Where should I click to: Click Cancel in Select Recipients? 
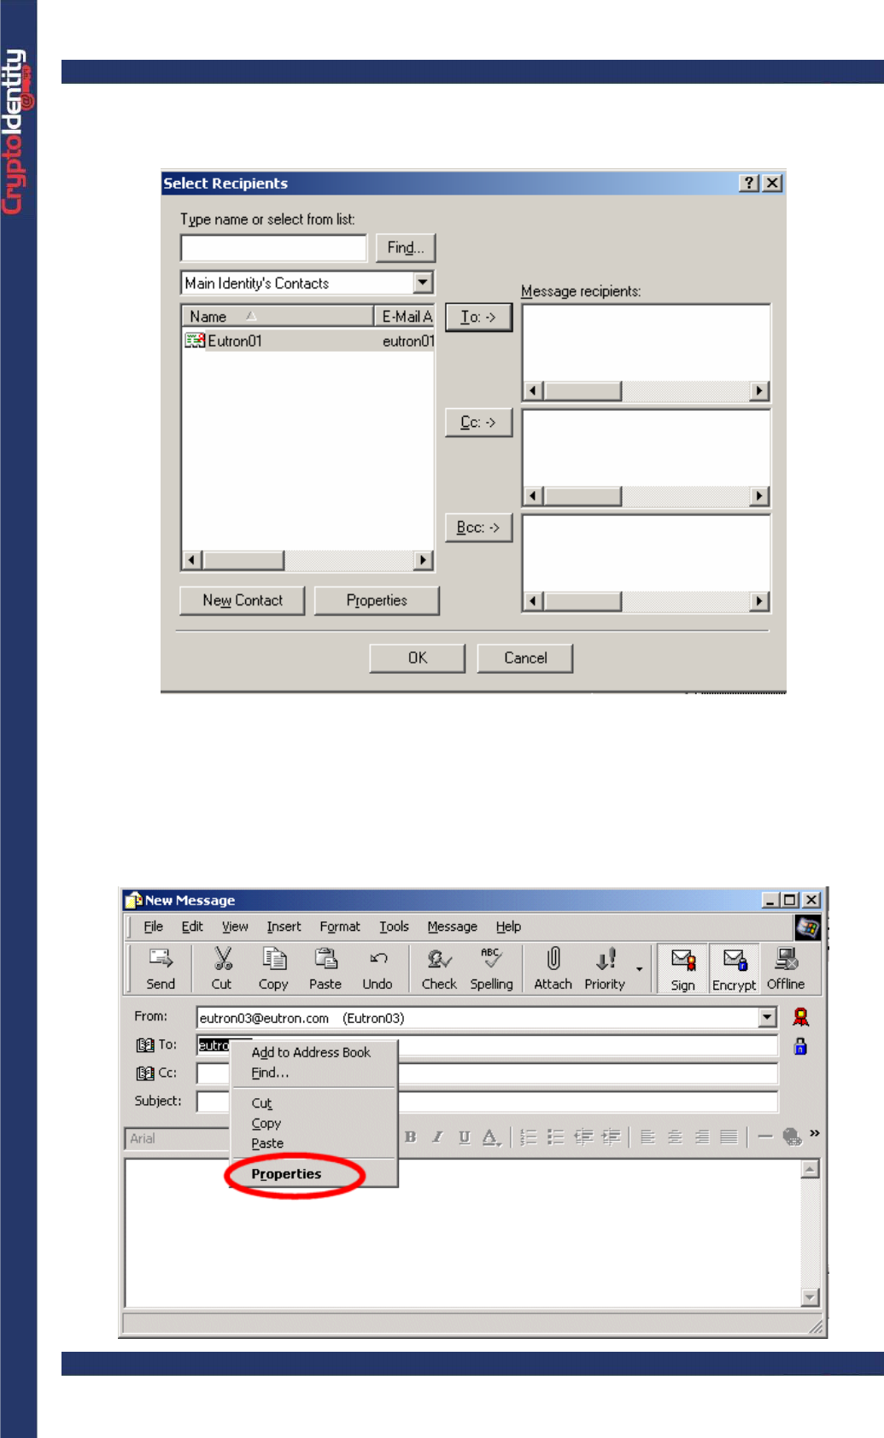[525, 658]
